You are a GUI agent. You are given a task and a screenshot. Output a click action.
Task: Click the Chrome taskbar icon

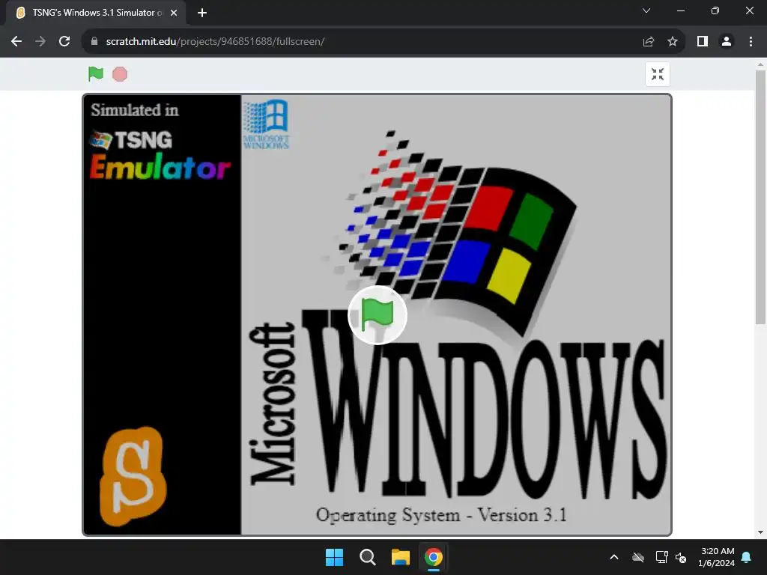click(434, 557)
